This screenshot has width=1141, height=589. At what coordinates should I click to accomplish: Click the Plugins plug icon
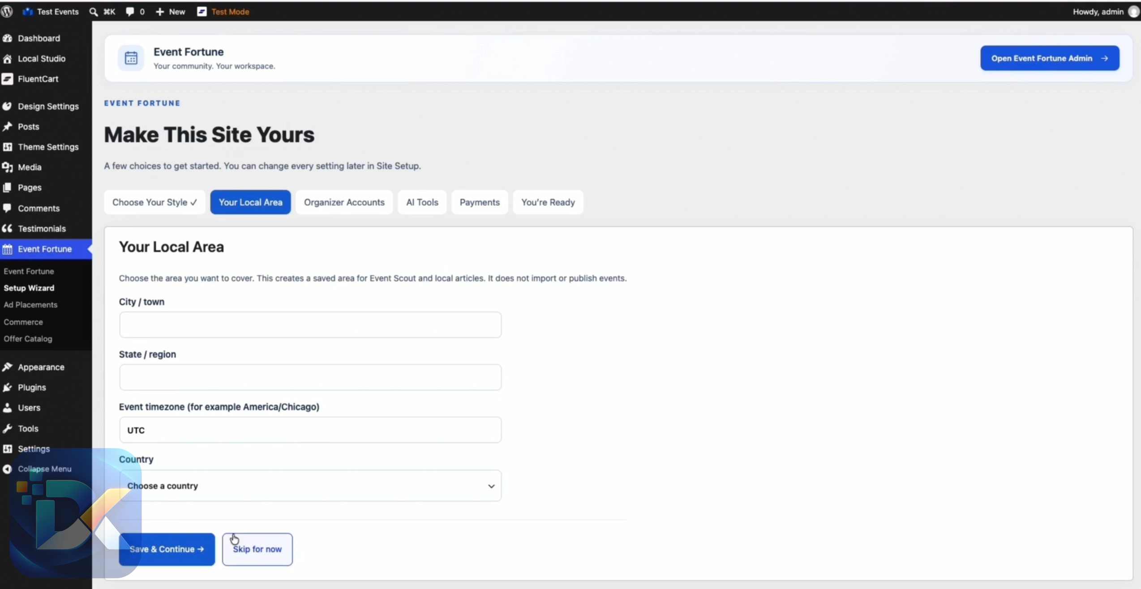pyautogui.click(x=7, y=387)
